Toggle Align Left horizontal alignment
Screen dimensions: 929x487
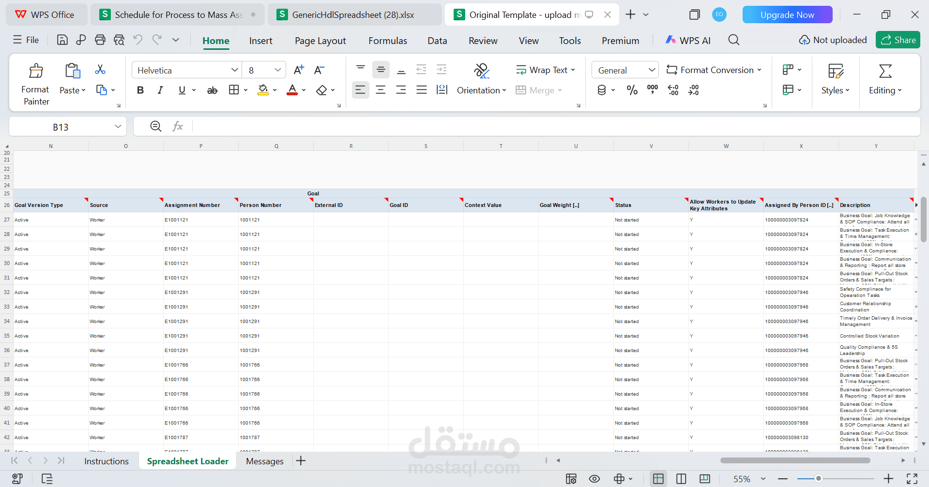tap(360, 90)
